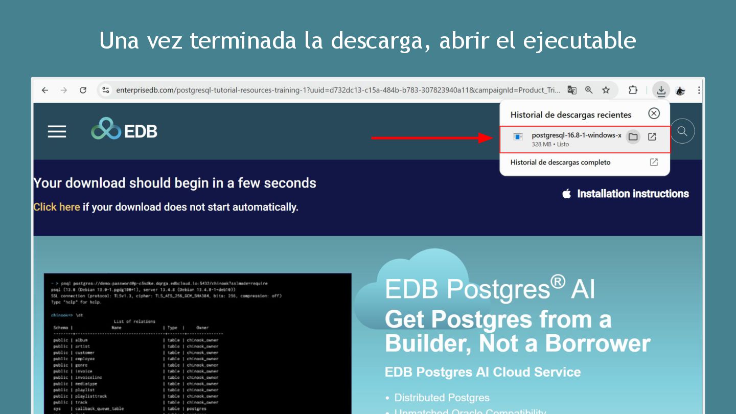
Task: Open the translate page icon
Action: pyautogui.click(x=572, y=90)
